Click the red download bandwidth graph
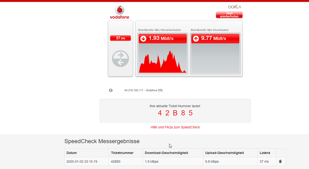The width and height of the screenshot is (309, 169). (162, 62)
